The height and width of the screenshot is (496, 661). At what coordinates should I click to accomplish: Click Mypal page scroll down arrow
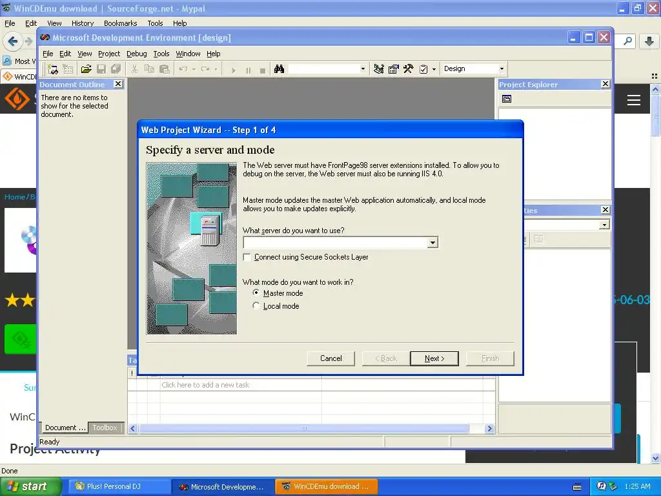coord(655,458)
